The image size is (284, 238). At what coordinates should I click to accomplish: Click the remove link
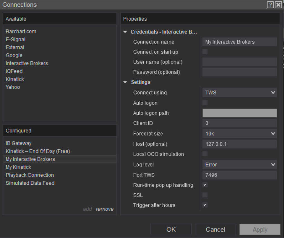[x=105, y=209]
